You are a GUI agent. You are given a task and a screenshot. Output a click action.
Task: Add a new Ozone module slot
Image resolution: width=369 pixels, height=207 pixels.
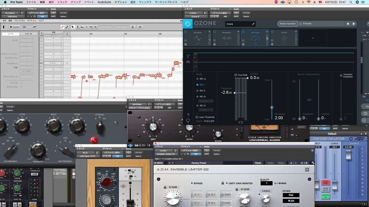tap(313, 38)
